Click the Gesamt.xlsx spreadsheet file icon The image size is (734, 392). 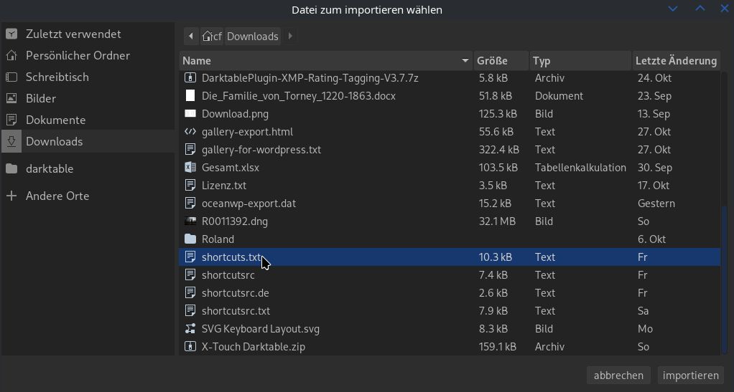190,168
